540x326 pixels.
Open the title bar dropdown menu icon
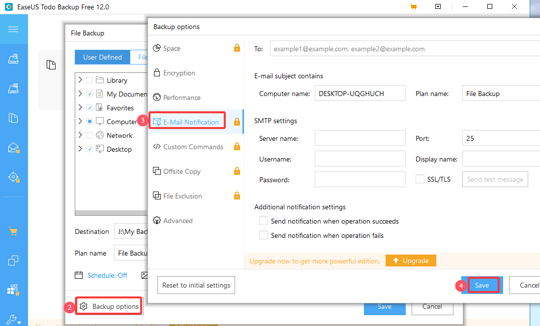pyautogui.click(x=438, y=6)
